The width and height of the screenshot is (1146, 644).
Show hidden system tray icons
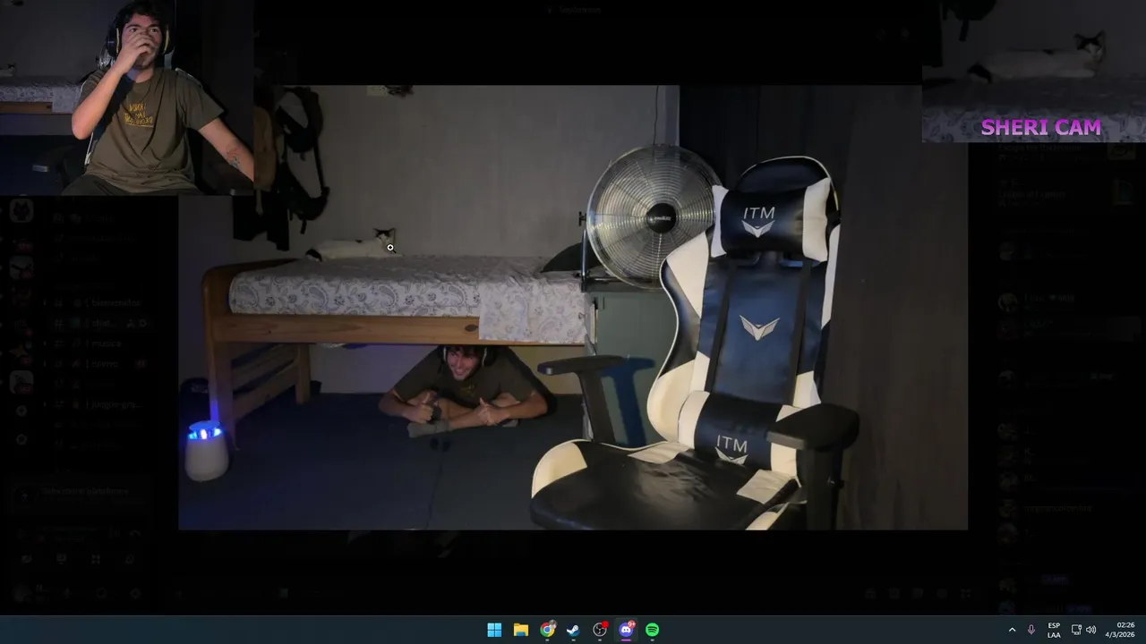point(1013,630)
